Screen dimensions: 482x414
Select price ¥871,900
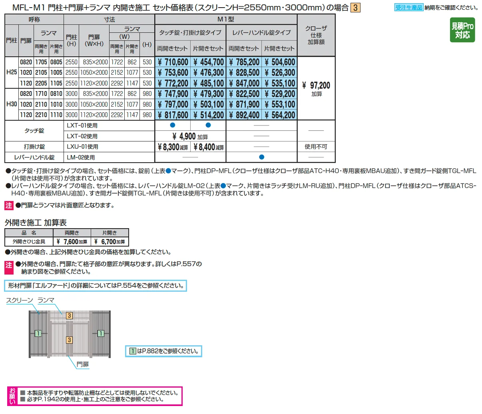coord(244,104)
